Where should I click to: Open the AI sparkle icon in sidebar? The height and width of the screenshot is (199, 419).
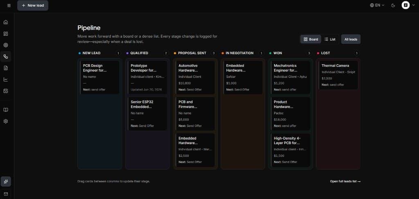tap(6, 182)
